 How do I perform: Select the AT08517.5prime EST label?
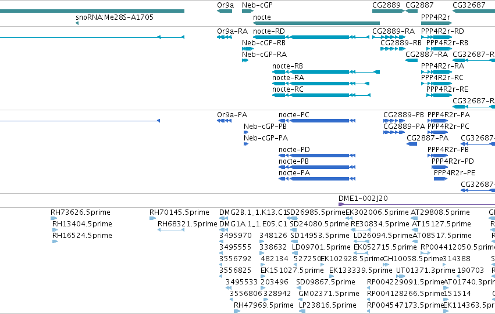tap(442, 236)
